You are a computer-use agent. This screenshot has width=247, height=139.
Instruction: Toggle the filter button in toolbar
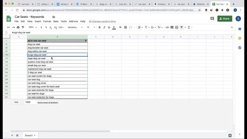182,27
